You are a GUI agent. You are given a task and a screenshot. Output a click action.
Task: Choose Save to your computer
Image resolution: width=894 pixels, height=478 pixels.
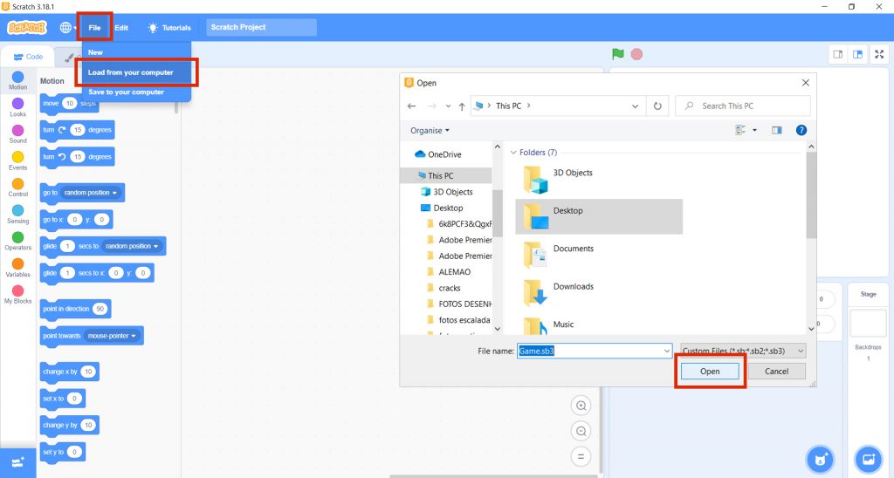pyautogui.click(x=136, y=92)
